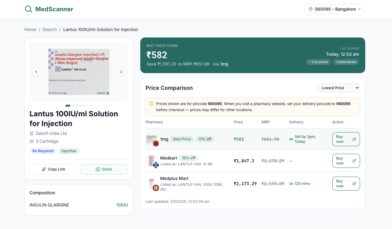Click the Copy Link button
The image size is (392, 229).
54,169
